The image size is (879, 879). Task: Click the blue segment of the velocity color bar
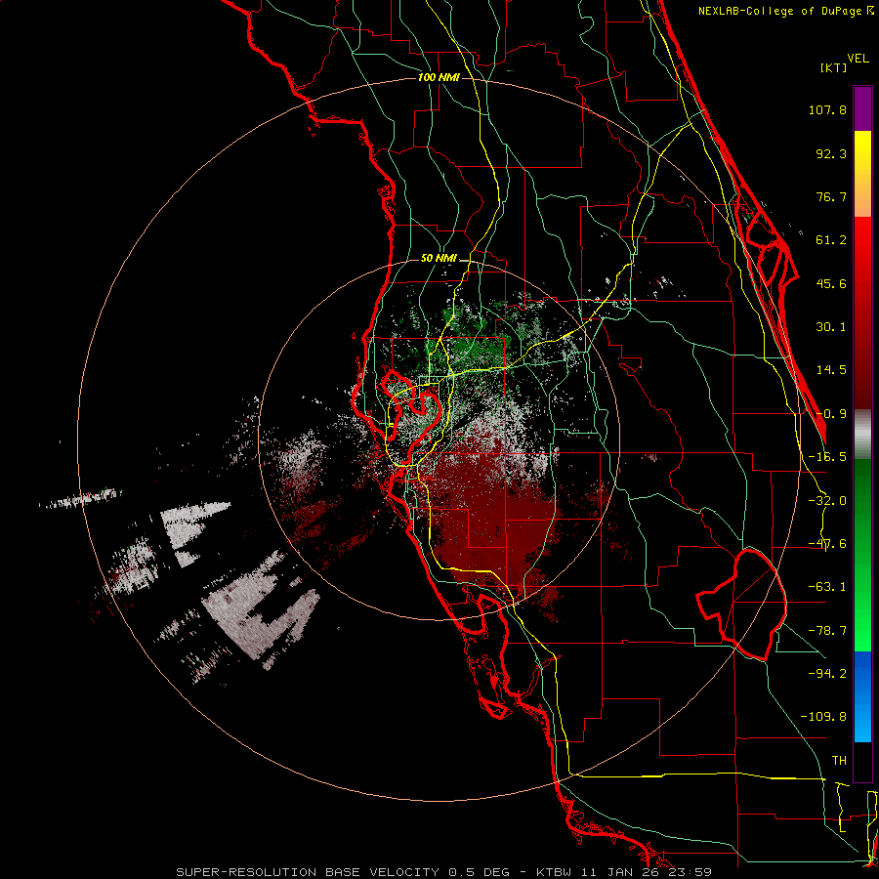[862, 696]
